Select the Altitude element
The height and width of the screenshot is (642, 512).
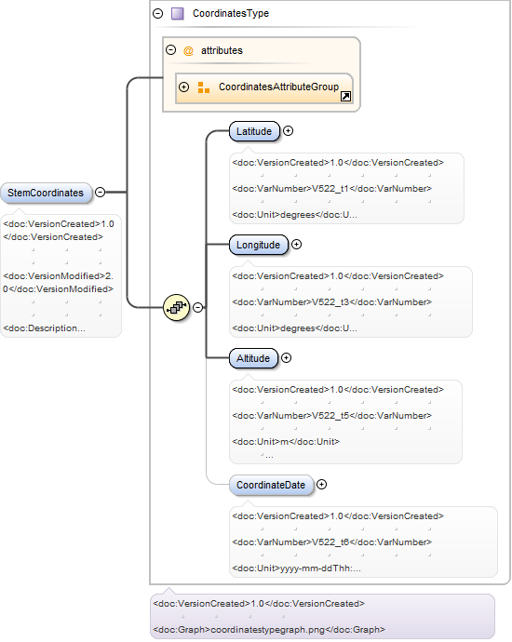(253, 358)
